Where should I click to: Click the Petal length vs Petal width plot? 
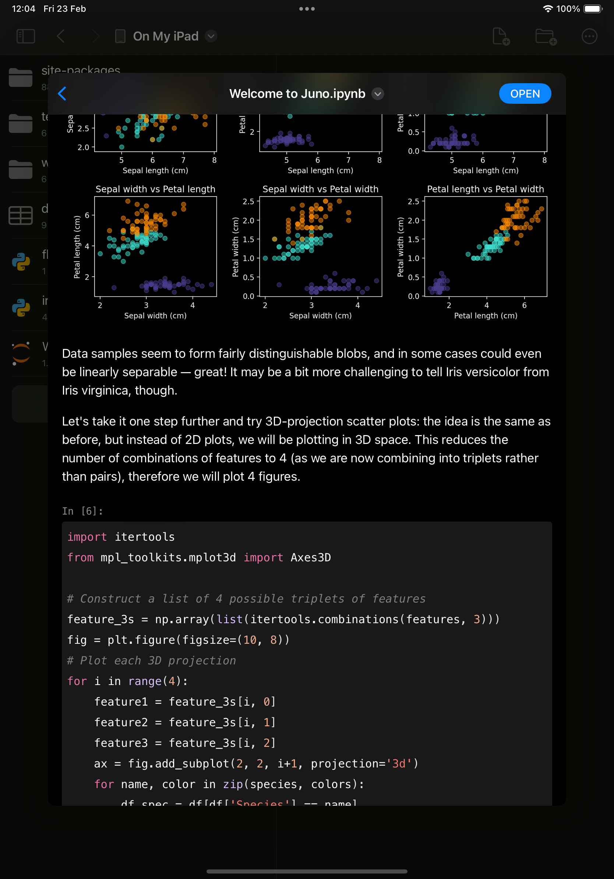[x=486, y=247]
